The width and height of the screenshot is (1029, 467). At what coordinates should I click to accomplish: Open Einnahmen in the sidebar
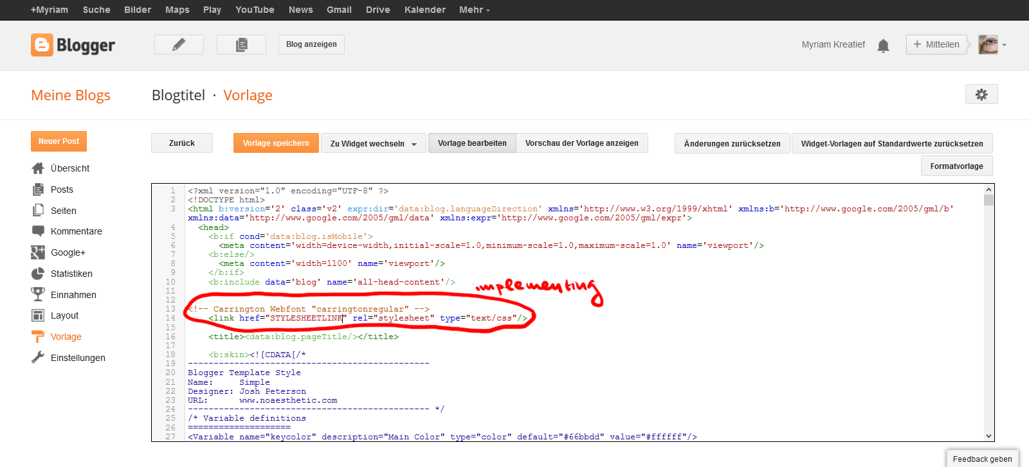pos(73,295)
